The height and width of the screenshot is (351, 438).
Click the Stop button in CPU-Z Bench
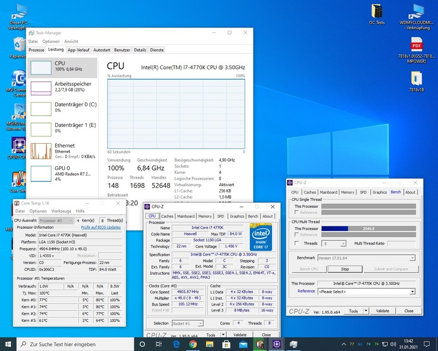345,269
